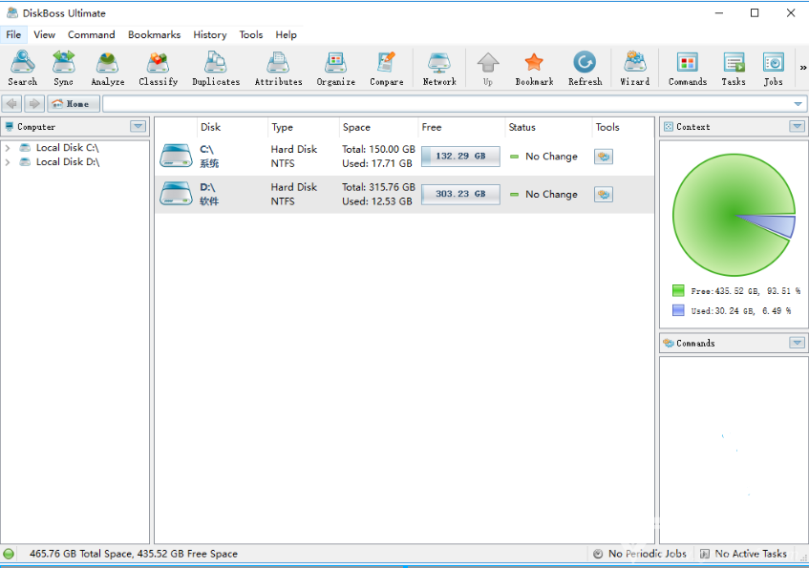The height and width of the screenshot is (568, 809).
Task: Click the address path input field
Action: (x=447, y=104)
